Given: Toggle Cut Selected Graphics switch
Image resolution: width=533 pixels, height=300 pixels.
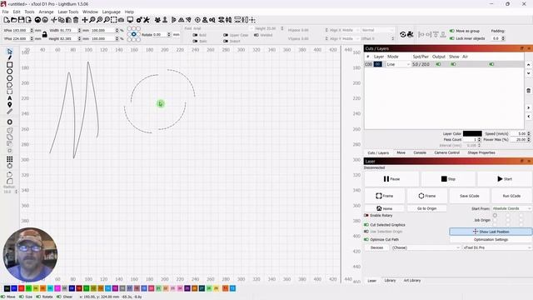Looking at the screenshot, I should pos(366,224).
